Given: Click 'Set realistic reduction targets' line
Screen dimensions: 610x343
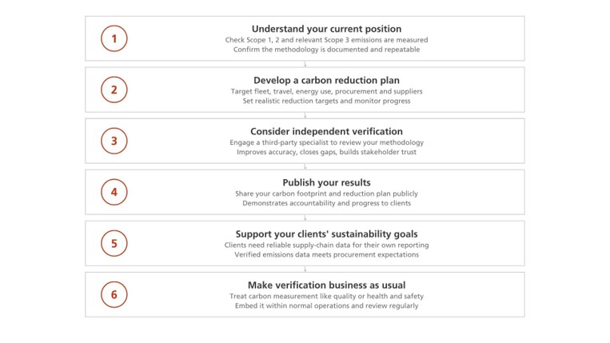Looking at the screenshot, I should click(326, 101).
